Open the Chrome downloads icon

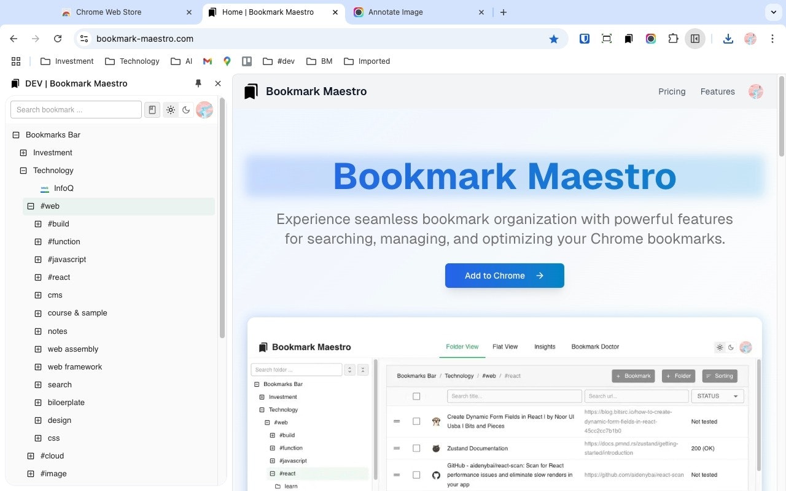tap(728, 38)
